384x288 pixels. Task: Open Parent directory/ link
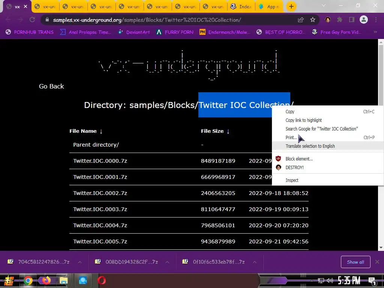click(x=96, y=145)
